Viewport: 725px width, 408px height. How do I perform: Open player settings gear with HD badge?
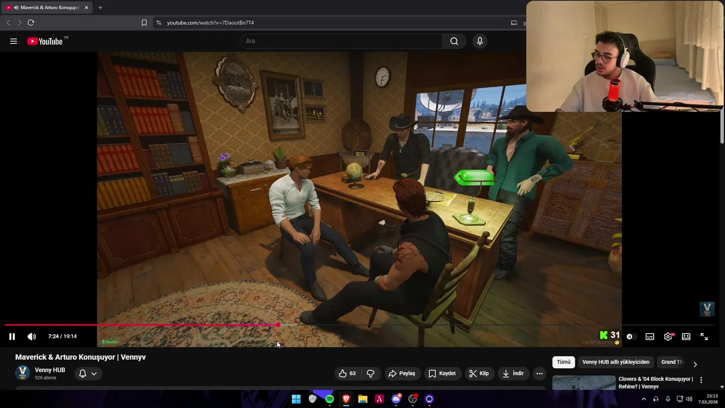[x=668, y=337]
